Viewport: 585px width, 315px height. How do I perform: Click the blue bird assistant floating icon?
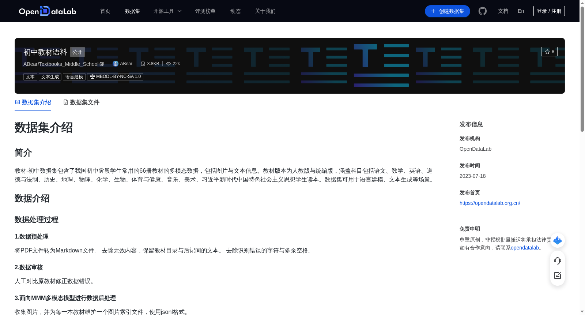click(x=558, y=240)
